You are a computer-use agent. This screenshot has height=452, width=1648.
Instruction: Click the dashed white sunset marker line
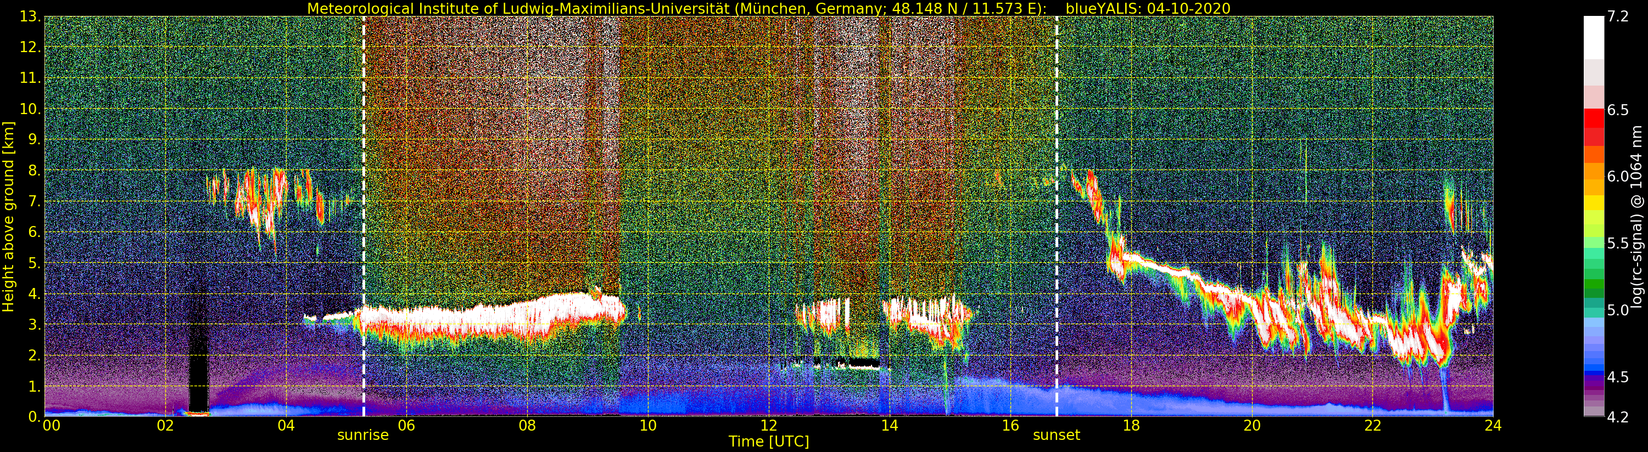(x=1056, y=217)
